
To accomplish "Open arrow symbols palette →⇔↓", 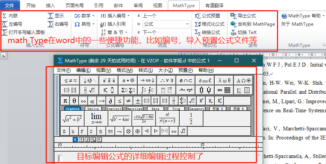I will click(147, 80).
